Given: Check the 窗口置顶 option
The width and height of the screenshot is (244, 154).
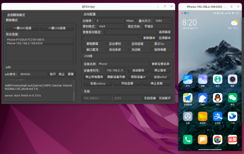Looking at the screenshot, I should click(x=84, y=49).
